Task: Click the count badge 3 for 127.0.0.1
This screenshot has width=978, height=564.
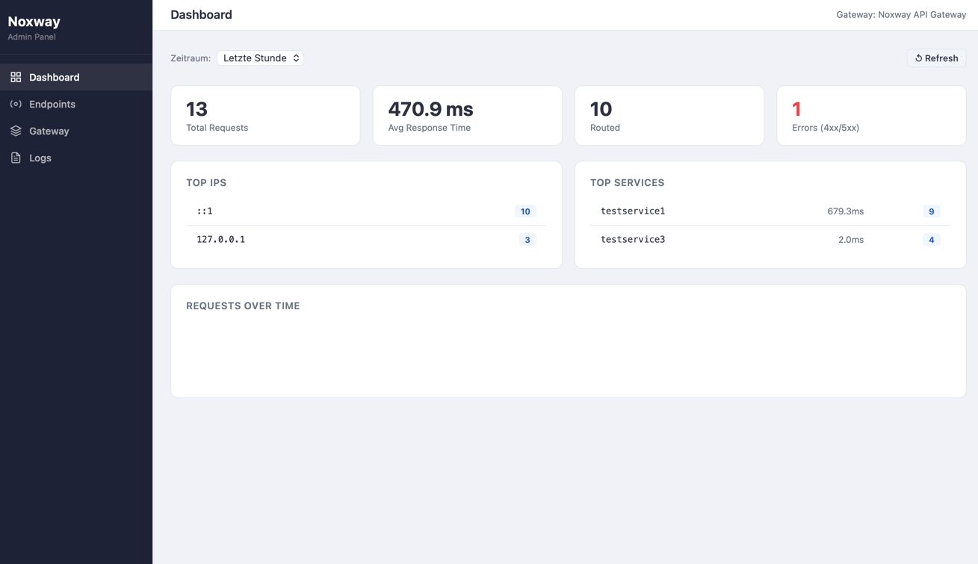Action: (x=527, y=240)
